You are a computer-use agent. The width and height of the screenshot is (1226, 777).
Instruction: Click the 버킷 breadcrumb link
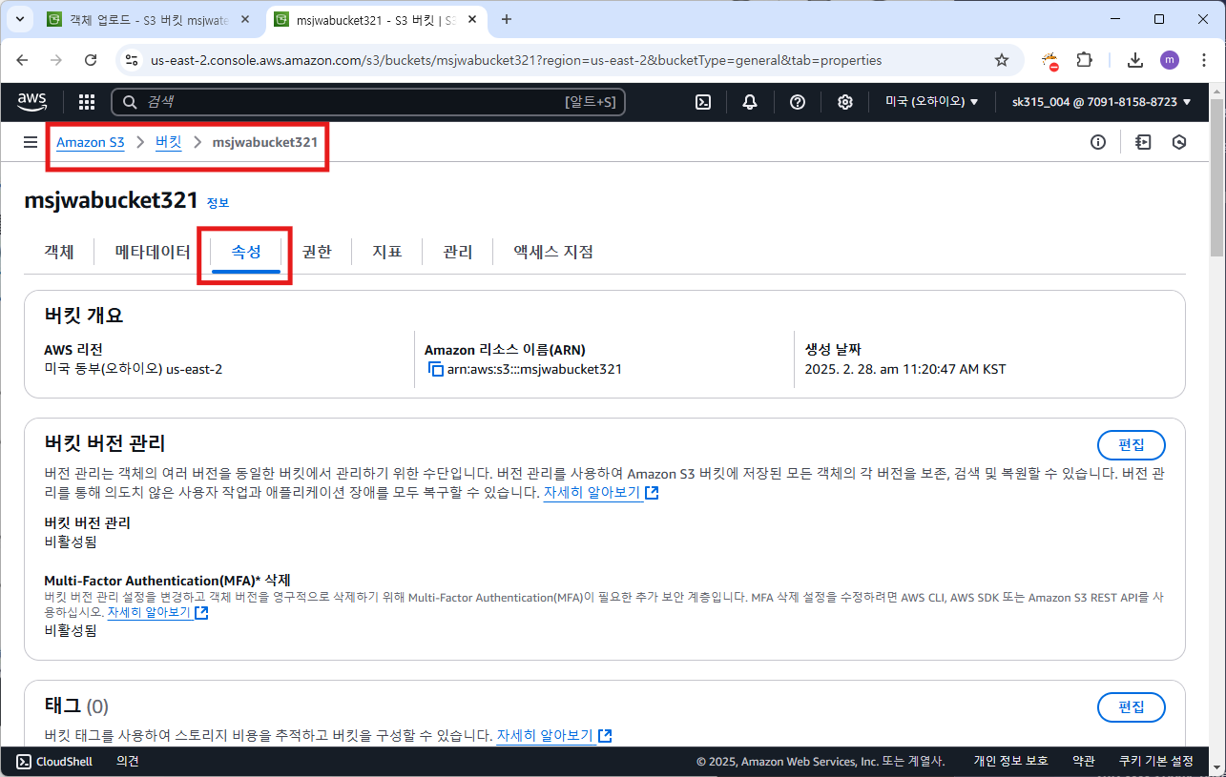click(168, 142)
